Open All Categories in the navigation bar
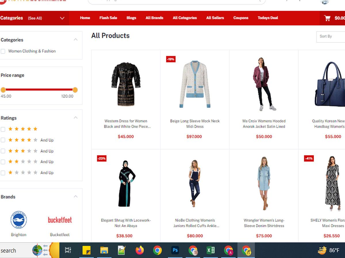The height and width of the screenshot is (258, 345). 185,18
